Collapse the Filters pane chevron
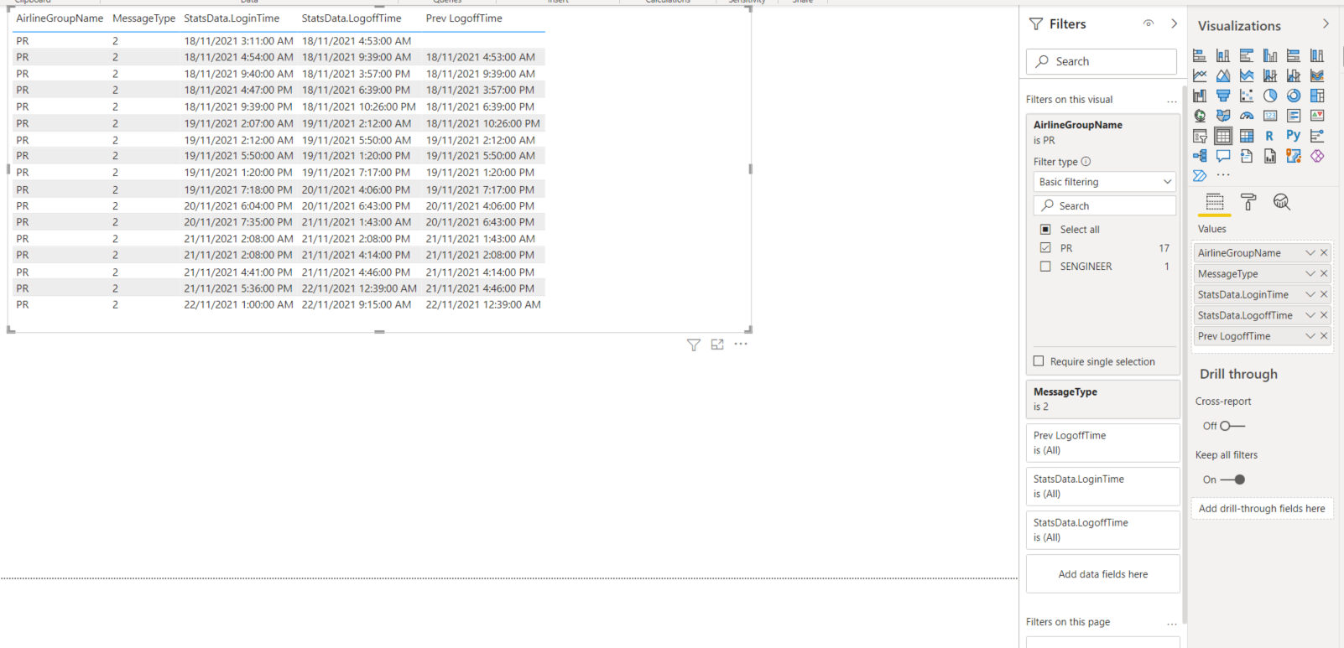The image size is (1344, 648). pos(1174,23)
